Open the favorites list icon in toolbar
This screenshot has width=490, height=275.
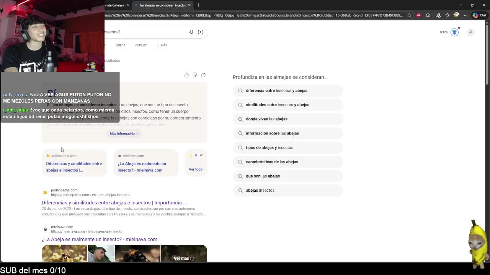point(447,15)
